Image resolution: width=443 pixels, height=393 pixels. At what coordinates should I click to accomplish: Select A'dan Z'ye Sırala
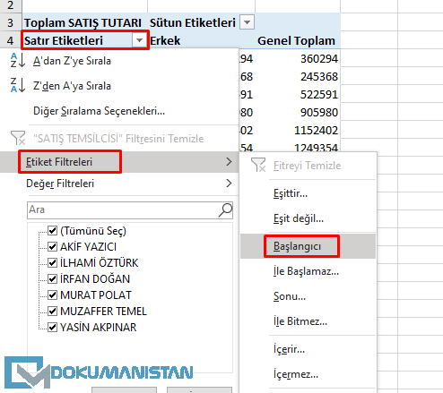click(72, 61)
